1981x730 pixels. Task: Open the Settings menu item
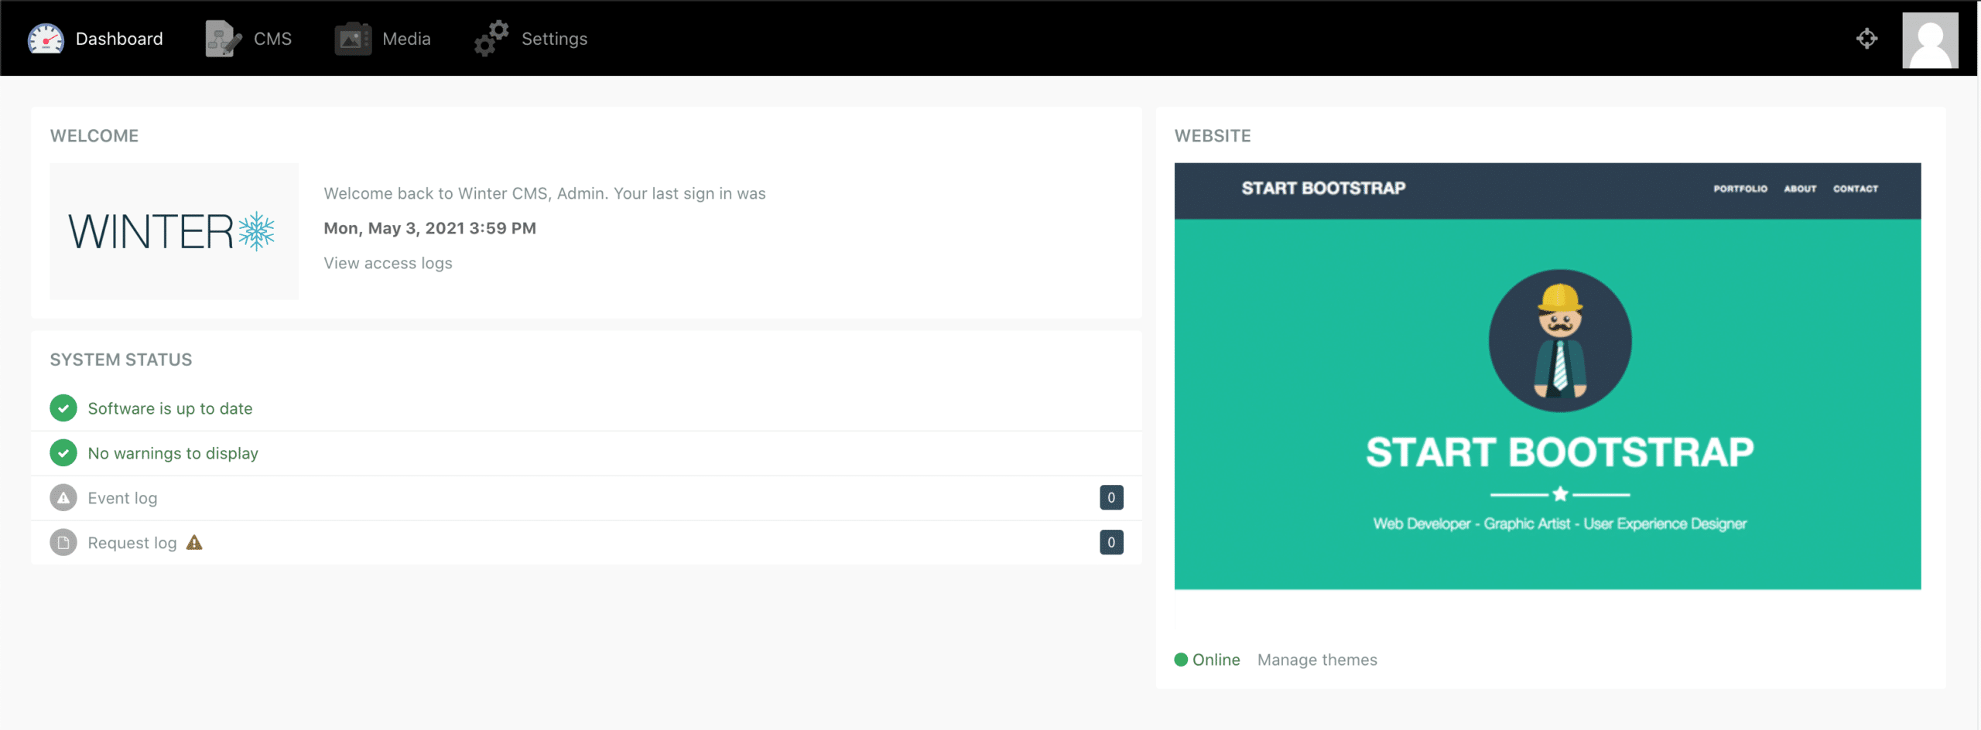[x=554, y=38]
